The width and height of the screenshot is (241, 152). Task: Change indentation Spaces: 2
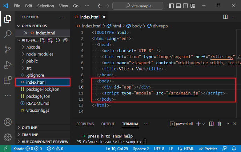[141, 149]
